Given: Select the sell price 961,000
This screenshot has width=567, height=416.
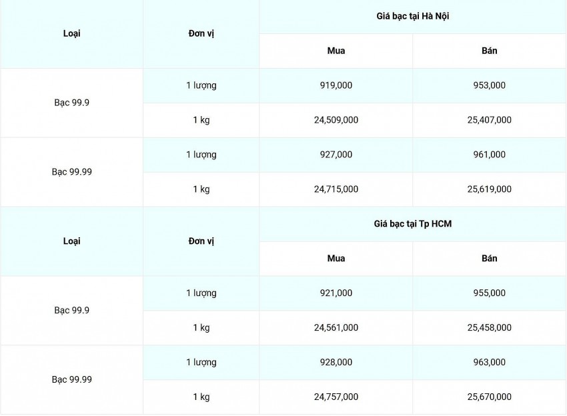Looking at the screenshot, I should point(489,155).
